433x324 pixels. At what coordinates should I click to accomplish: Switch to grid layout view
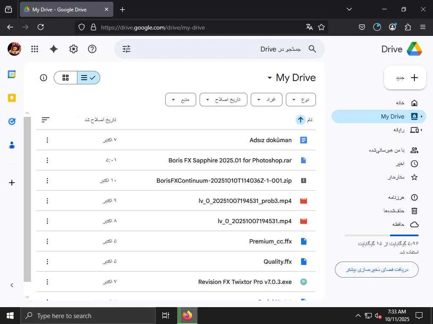pyautogui.click(x=66, y=78)
